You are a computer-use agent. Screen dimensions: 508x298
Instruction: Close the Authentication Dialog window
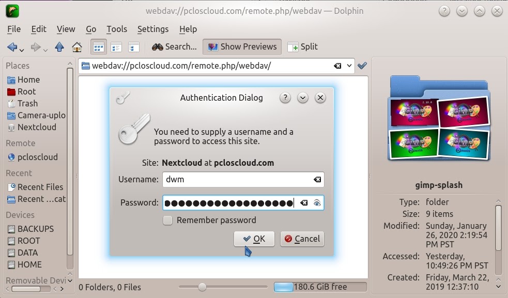[x=320, y=98]
